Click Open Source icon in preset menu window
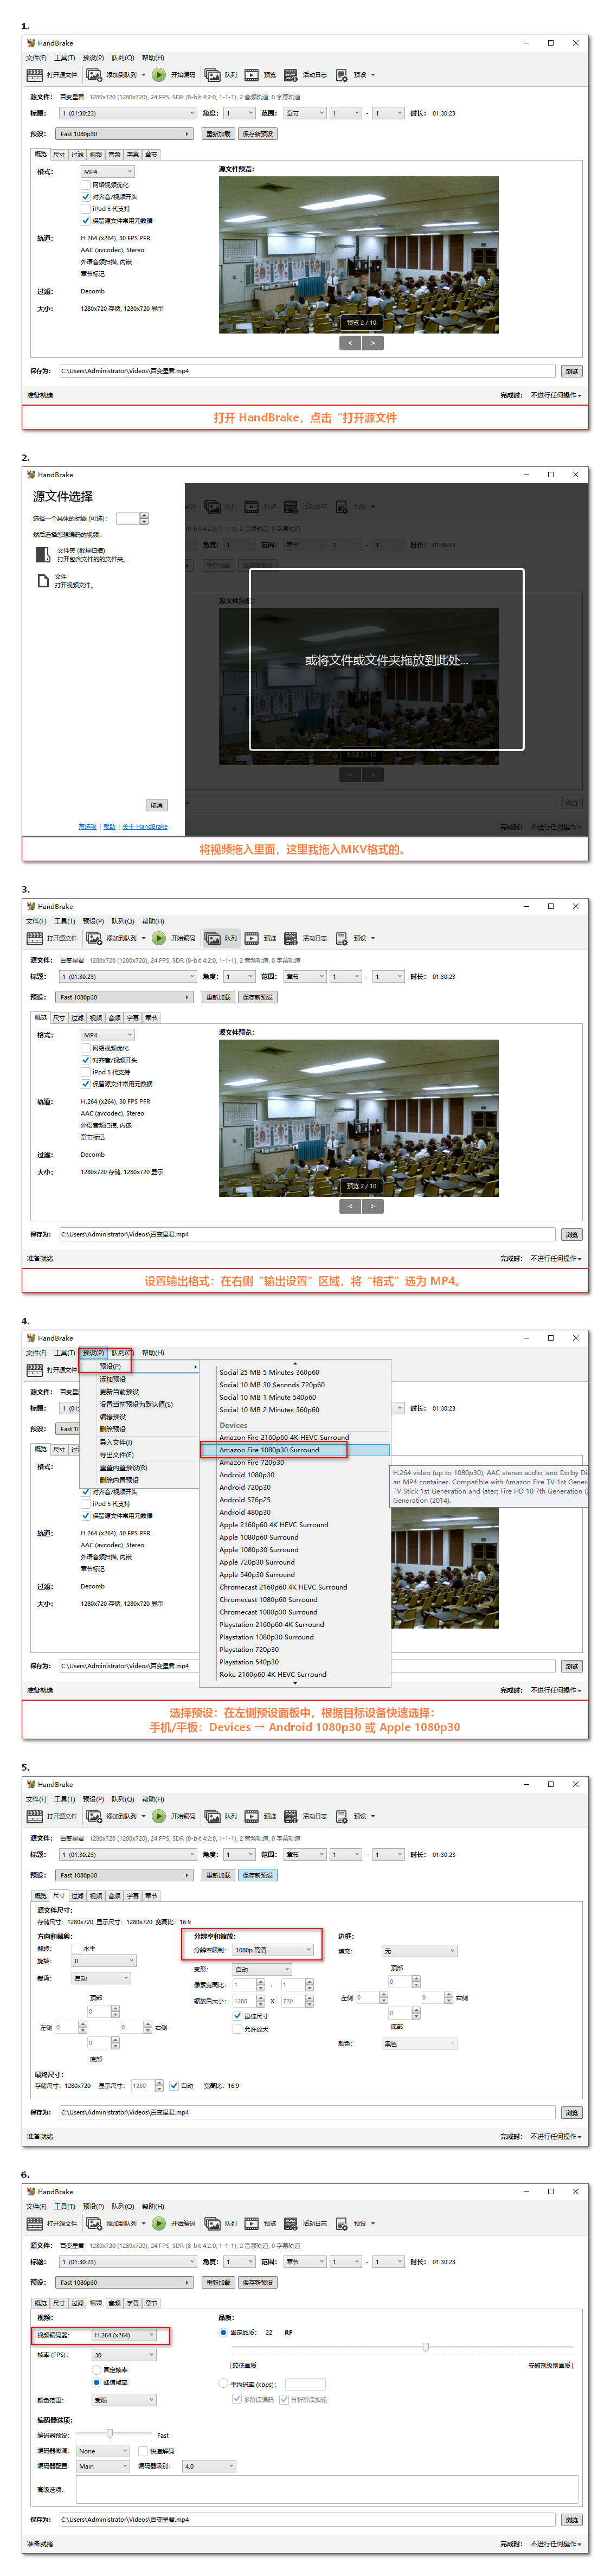 [x=35, y=1370]
